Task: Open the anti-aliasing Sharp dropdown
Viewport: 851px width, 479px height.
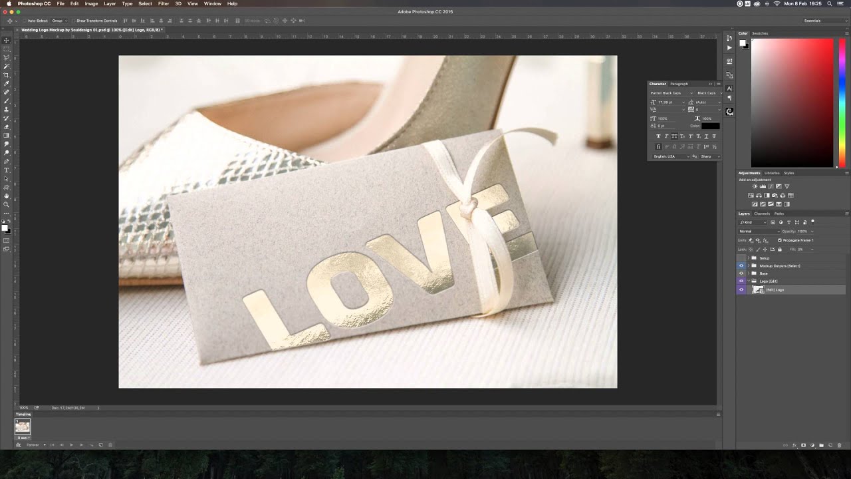Action: coord(710,156)
